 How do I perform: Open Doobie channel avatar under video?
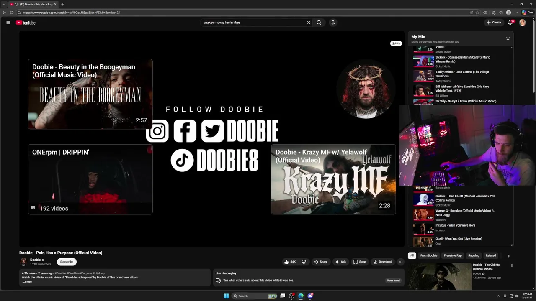point(23,262)
